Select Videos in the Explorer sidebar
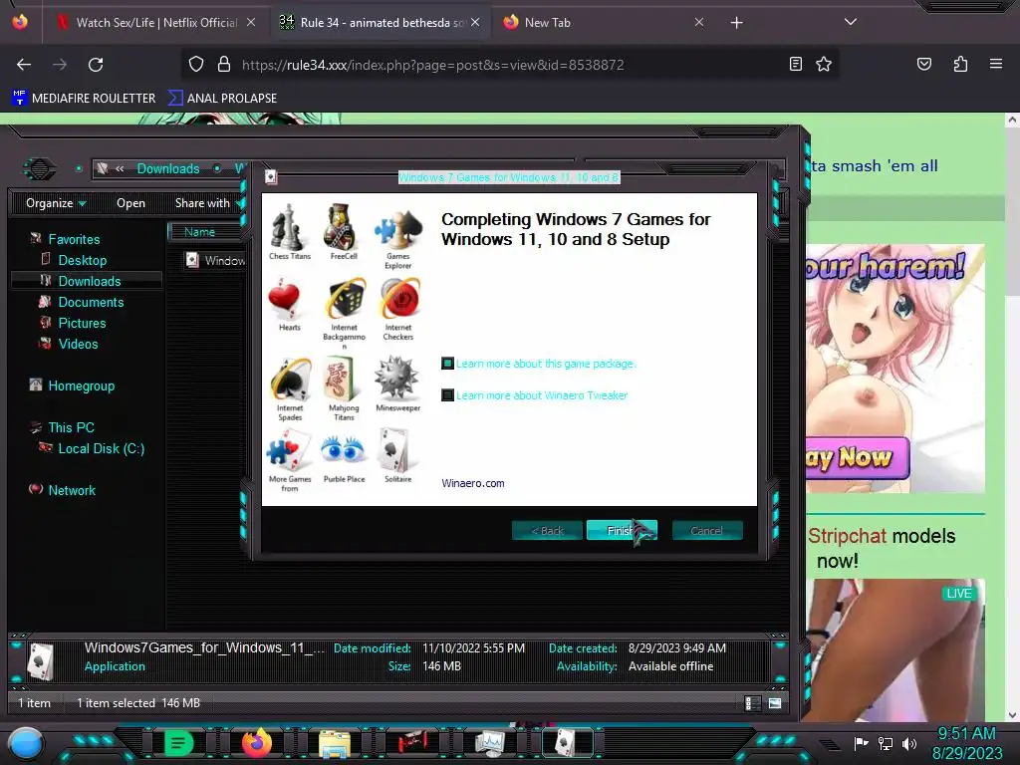 (78, 344)
